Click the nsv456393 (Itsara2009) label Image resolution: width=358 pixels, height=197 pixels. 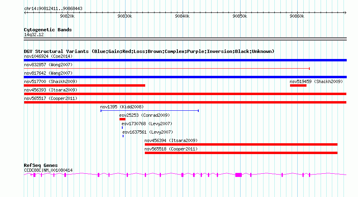point(51,90)
